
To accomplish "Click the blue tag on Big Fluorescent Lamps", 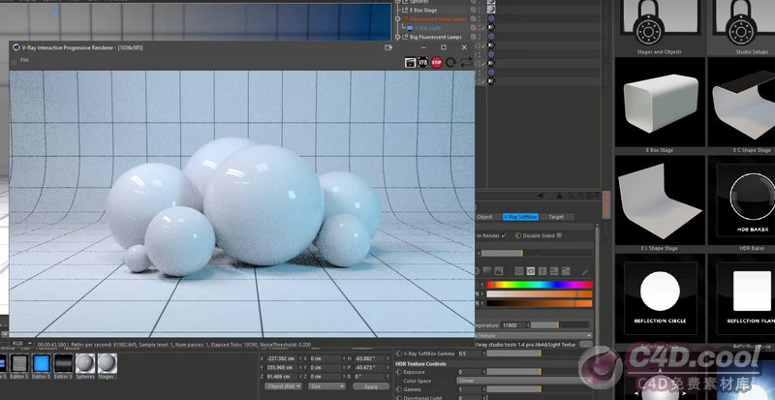I will pos(491,37).
